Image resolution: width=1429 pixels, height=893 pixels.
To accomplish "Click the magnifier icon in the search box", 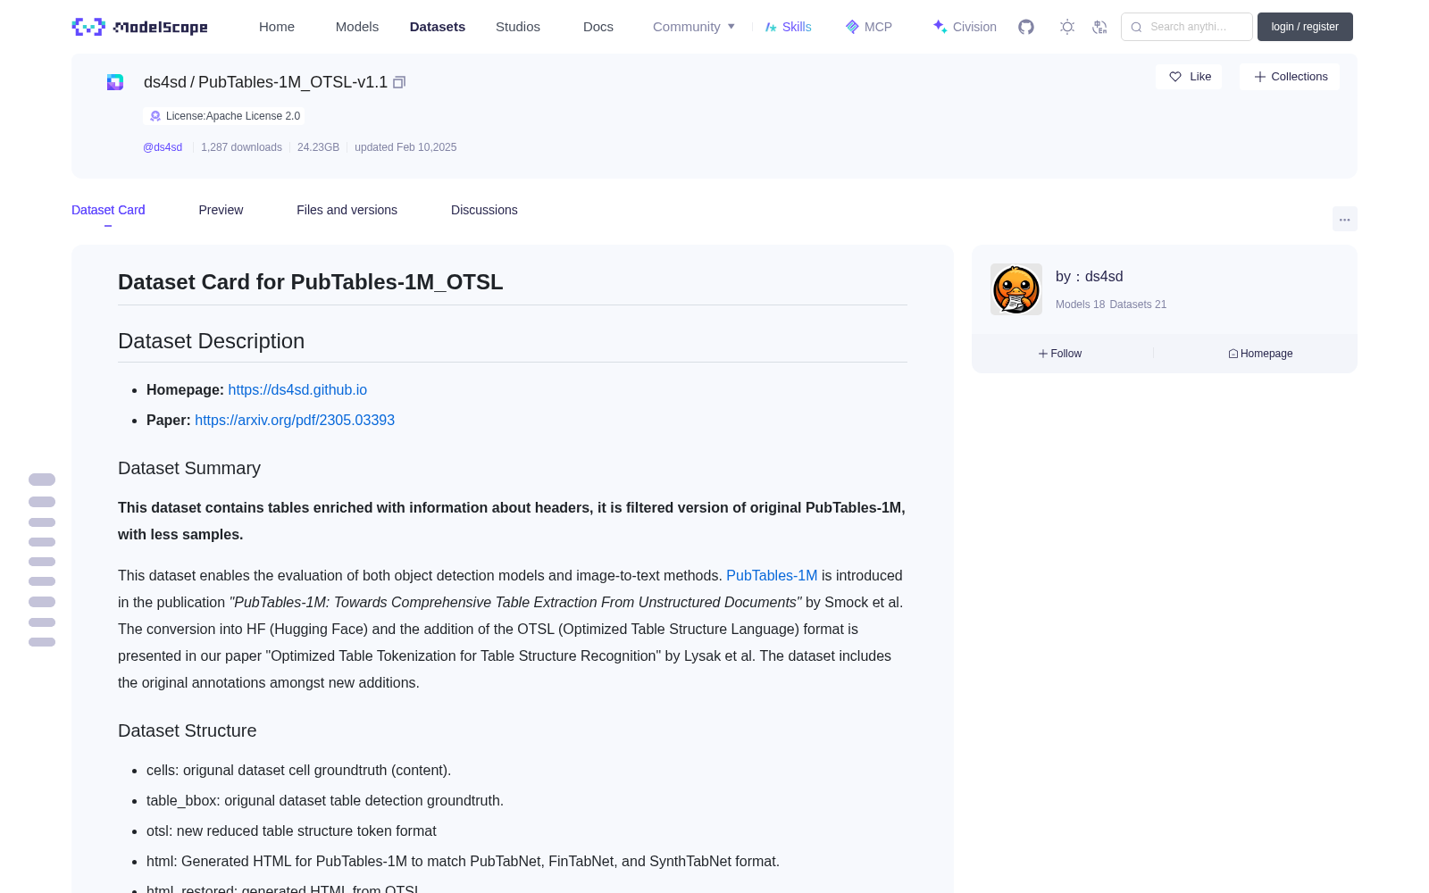I will coord(1136,27).
